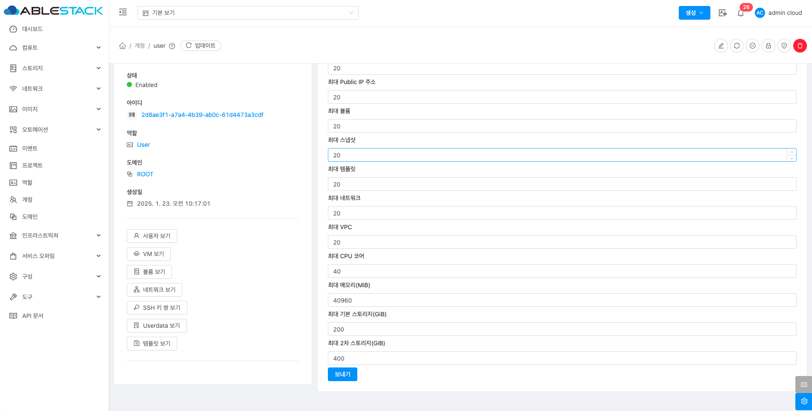Click the language translate icon
812x411 pixels.
(722, 13)
